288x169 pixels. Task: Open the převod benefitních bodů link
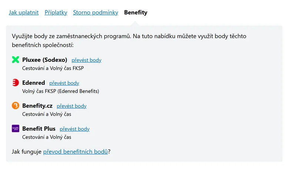click(76, 152)
